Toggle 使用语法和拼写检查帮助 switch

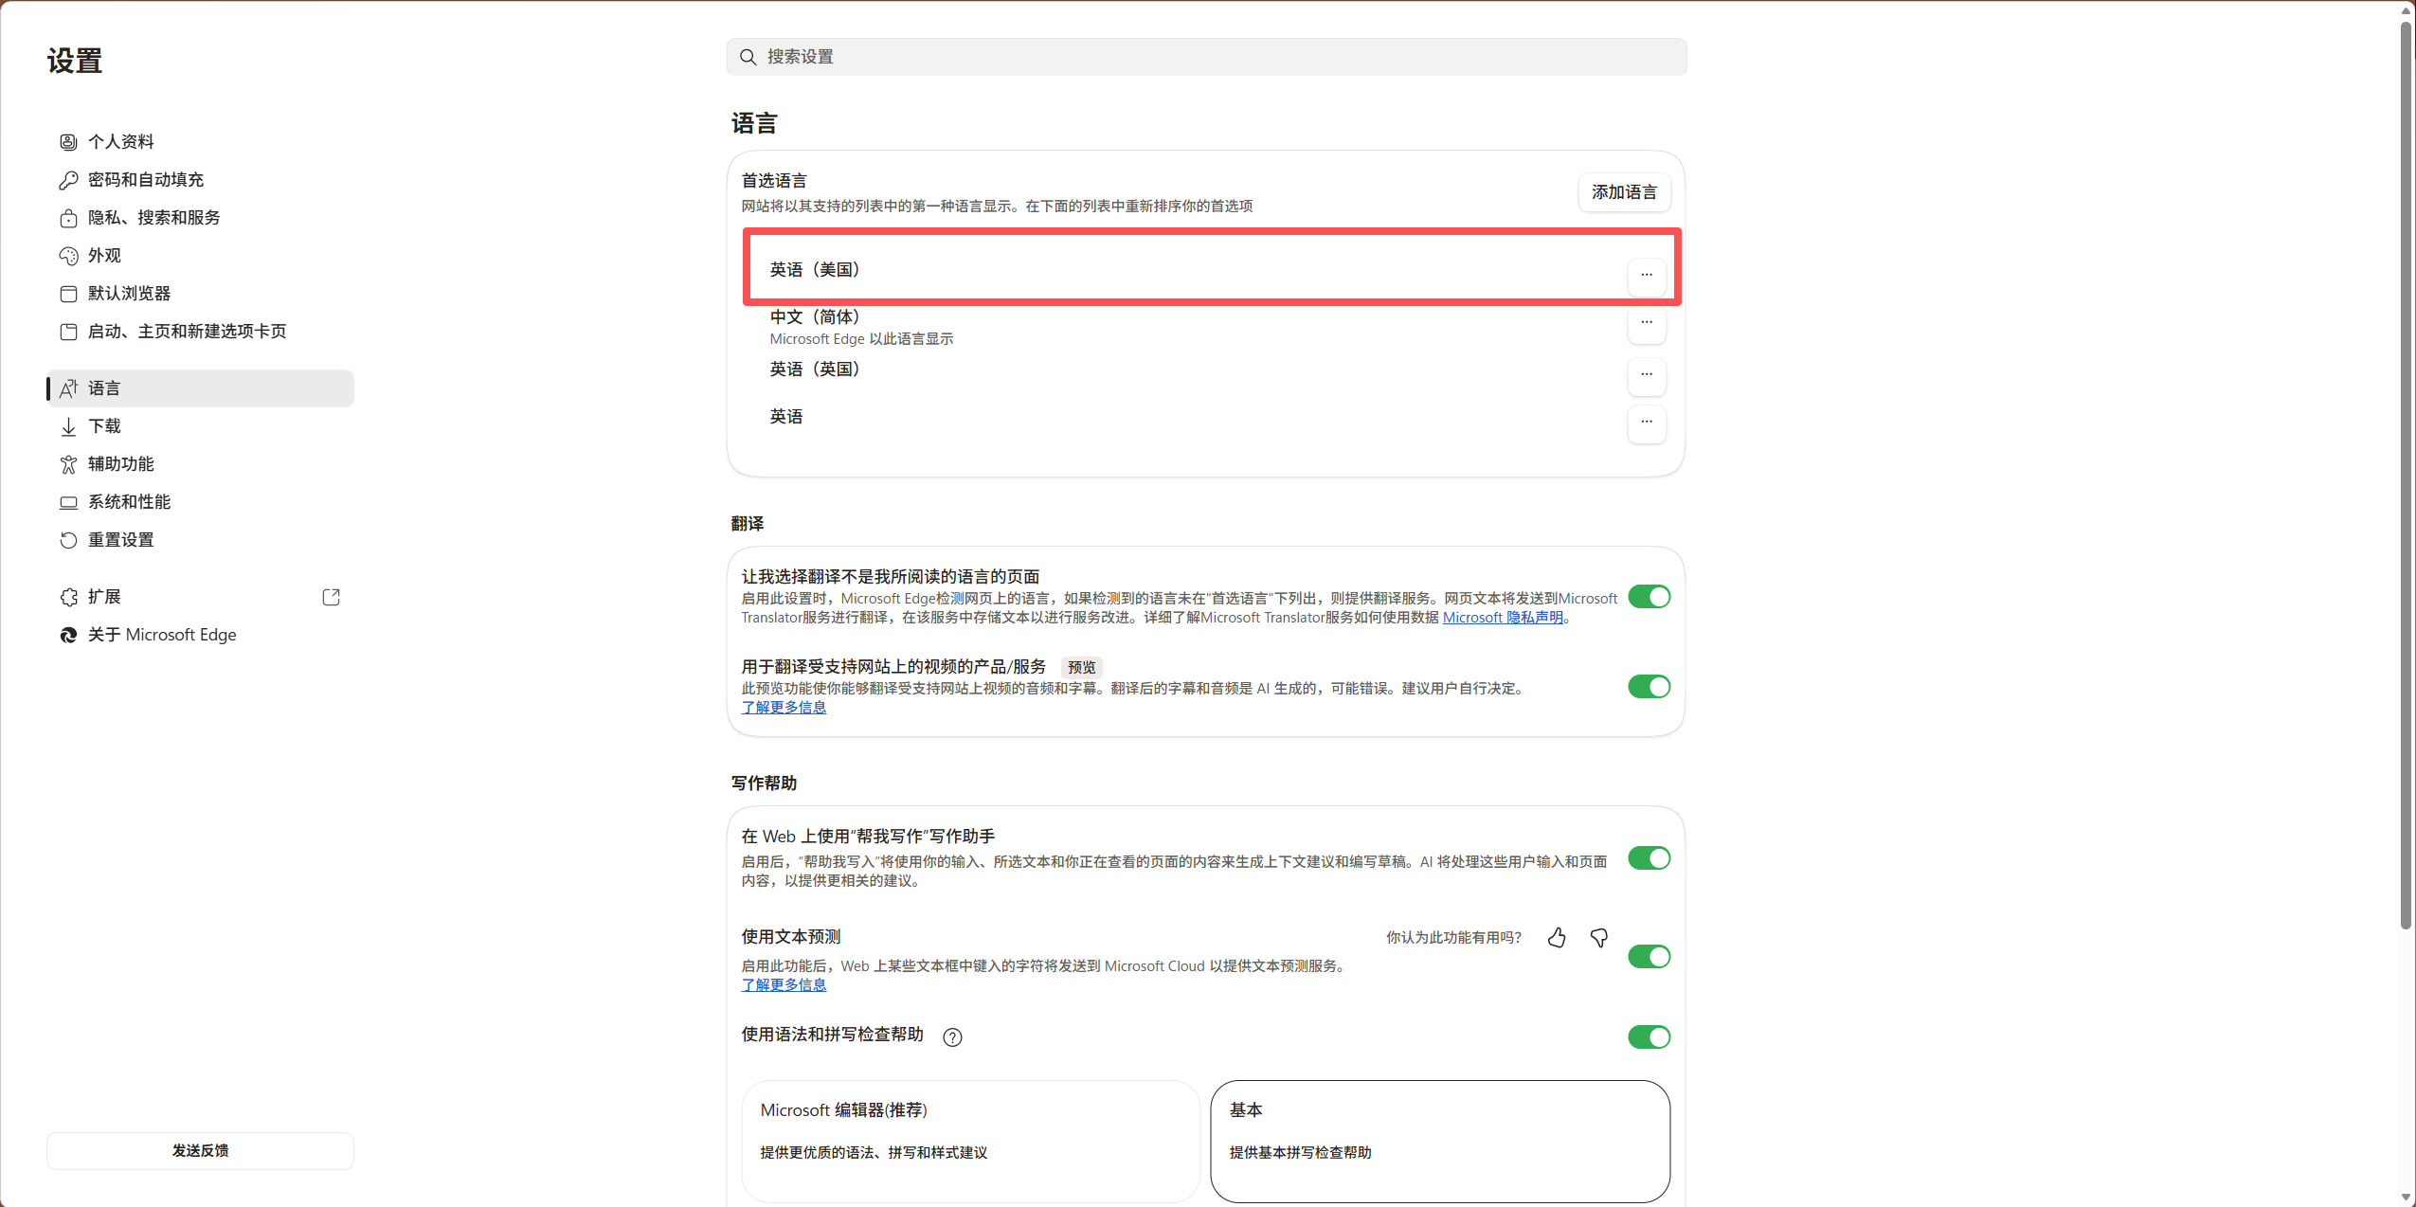point(1649,1037)
